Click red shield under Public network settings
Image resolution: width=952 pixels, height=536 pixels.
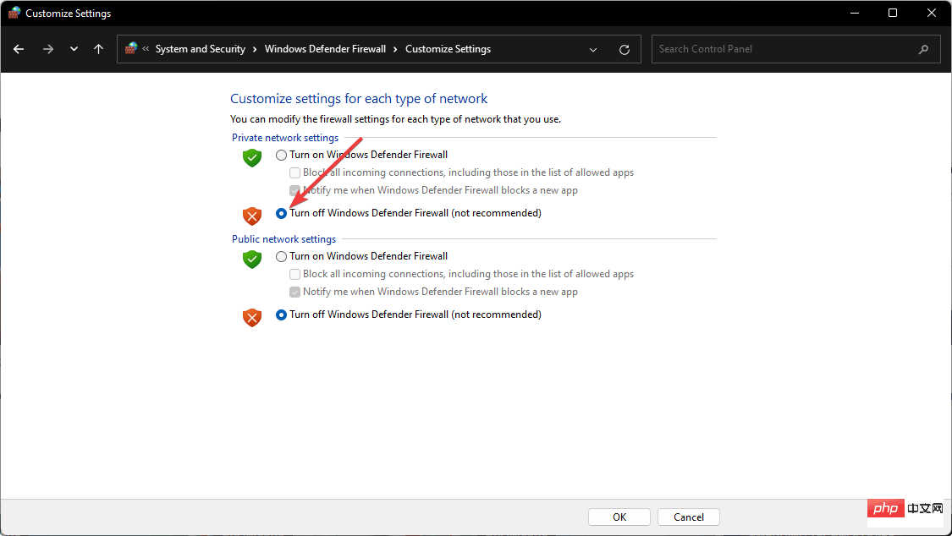(x=252, y=317)
